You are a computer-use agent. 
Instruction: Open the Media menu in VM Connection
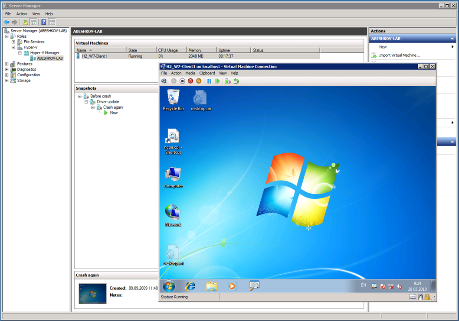[190, 73]
